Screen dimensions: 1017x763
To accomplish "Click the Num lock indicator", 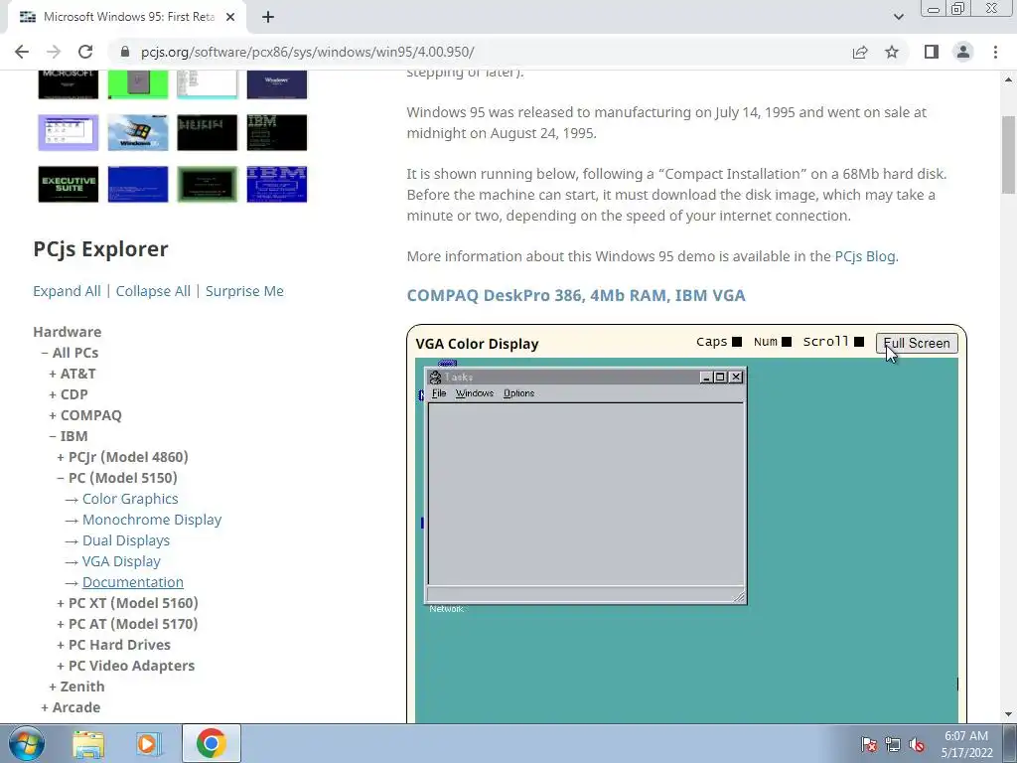I will click(x=787, y=342).
